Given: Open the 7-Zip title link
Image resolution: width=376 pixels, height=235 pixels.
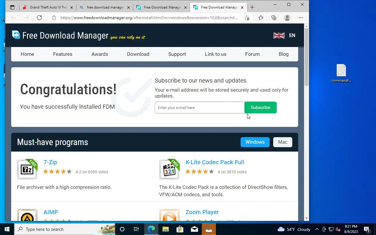Looking at the screenshot, I should pos(50,162).
